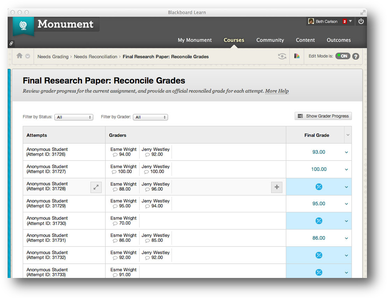Expand row chevron for attempt 31730
387x298 pixels.
(x=346, y=221)
